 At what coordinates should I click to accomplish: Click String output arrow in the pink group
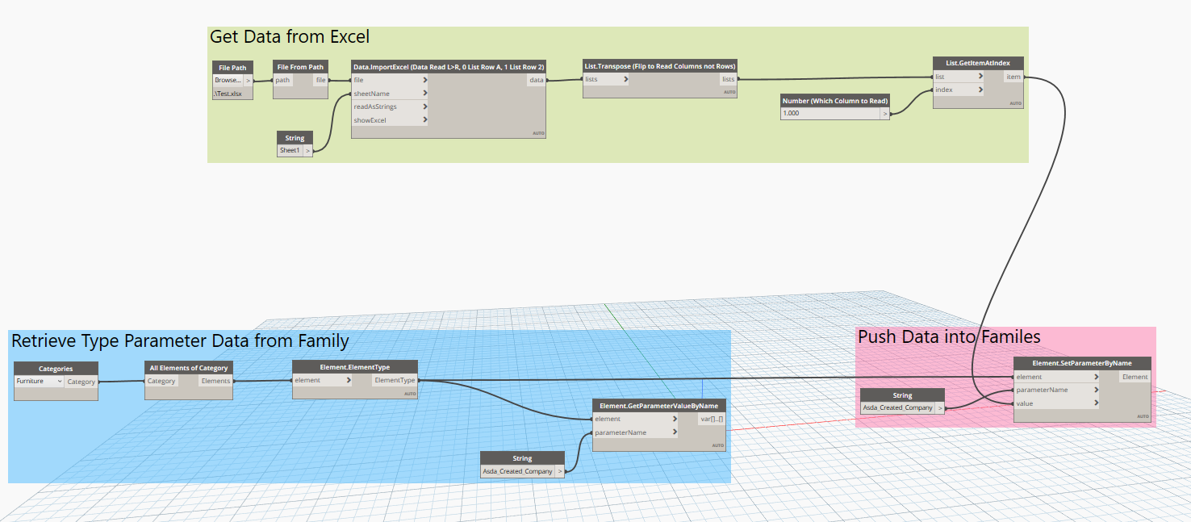click(x=940, y=408)
